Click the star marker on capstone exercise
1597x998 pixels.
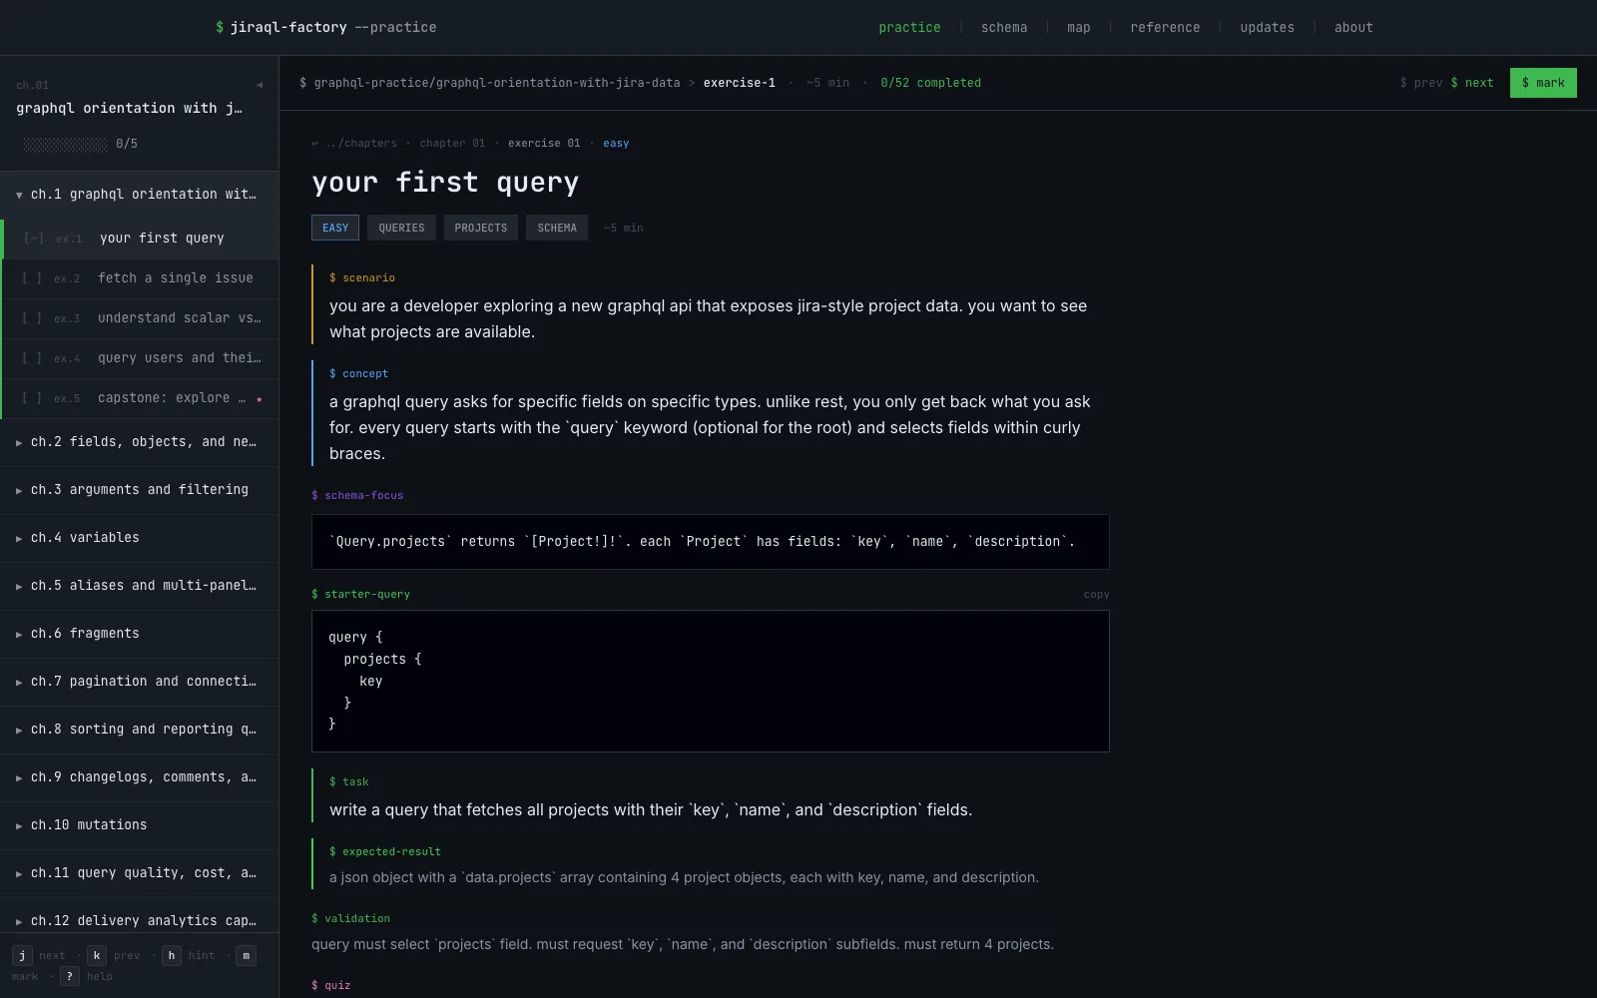[x=260, y=398]
